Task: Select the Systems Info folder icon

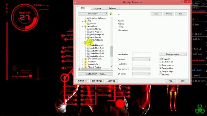Action: tap(86, 64)
